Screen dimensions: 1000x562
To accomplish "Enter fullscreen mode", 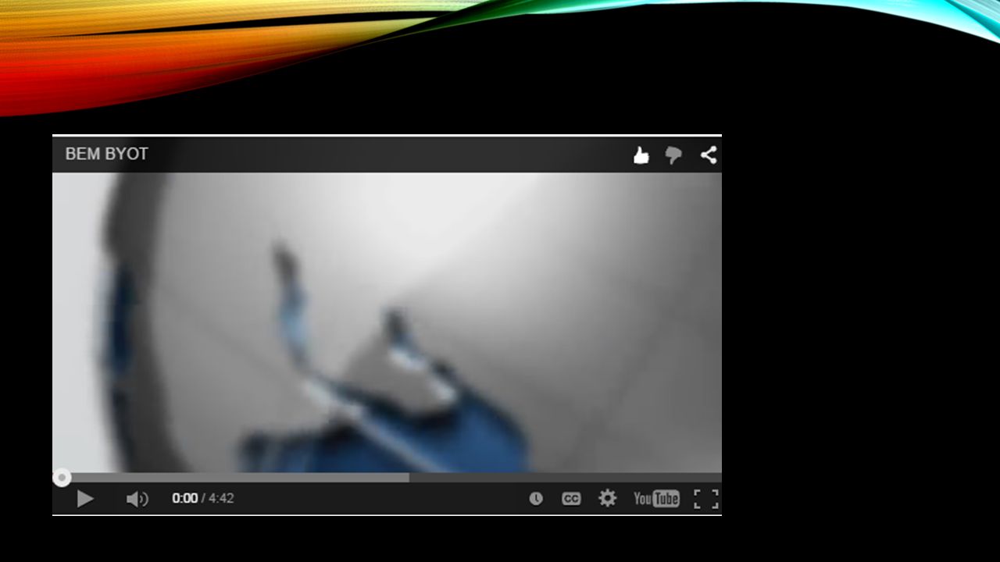I will coord(706,499).
